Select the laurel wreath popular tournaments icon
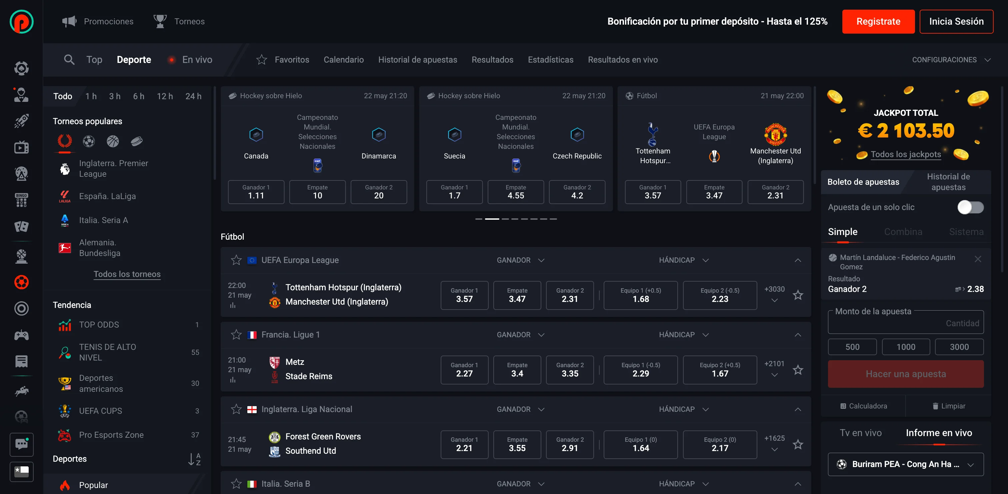1008x494 pixels. click(x=65, y=141)
